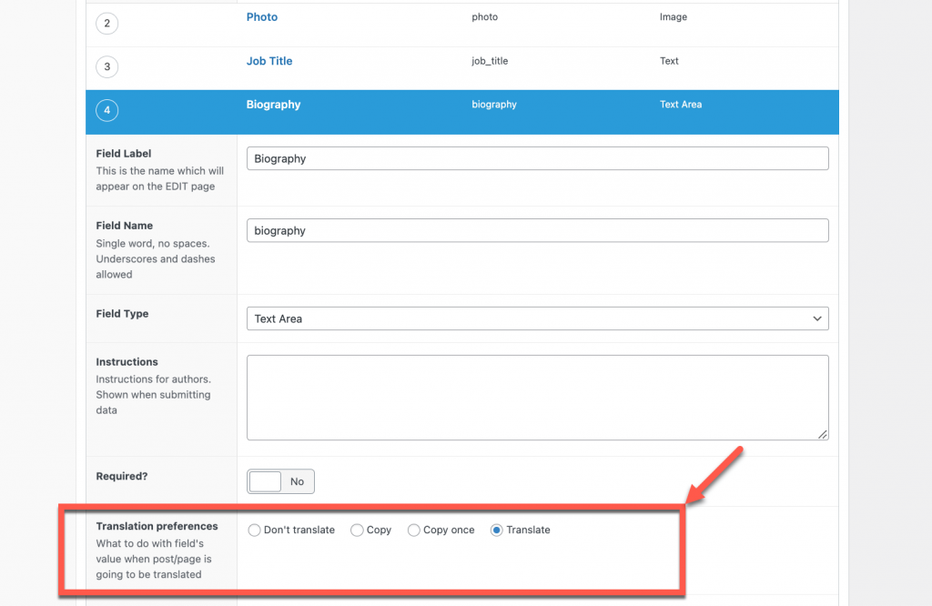Toggle the Required switch set to No
Image resolution: width=932 pixels, height=606 pixels.
pyautogui.click(x=280, y=481)
